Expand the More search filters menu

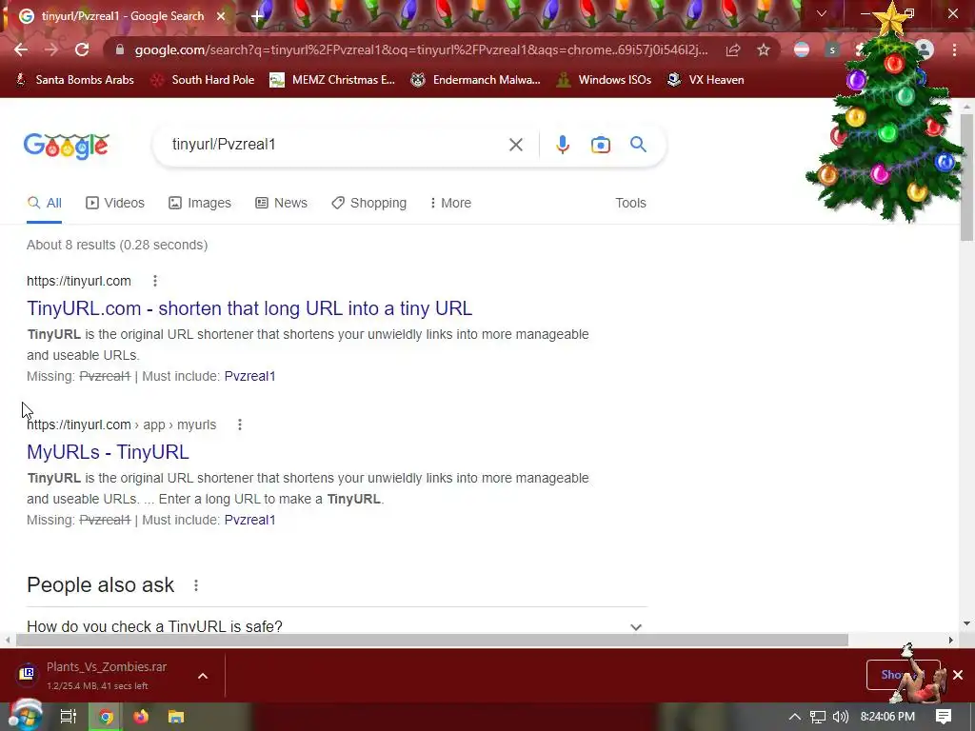click(450, 204)
